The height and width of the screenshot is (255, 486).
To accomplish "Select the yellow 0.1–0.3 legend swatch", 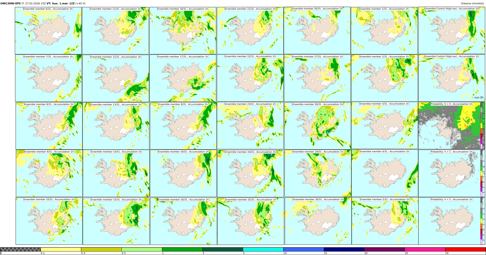I will point(61,249).
